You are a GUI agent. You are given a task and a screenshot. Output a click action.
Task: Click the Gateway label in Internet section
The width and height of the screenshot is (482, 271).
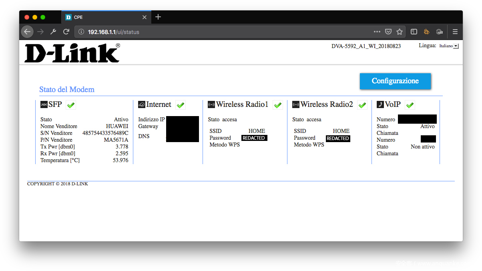click(148, 126)
